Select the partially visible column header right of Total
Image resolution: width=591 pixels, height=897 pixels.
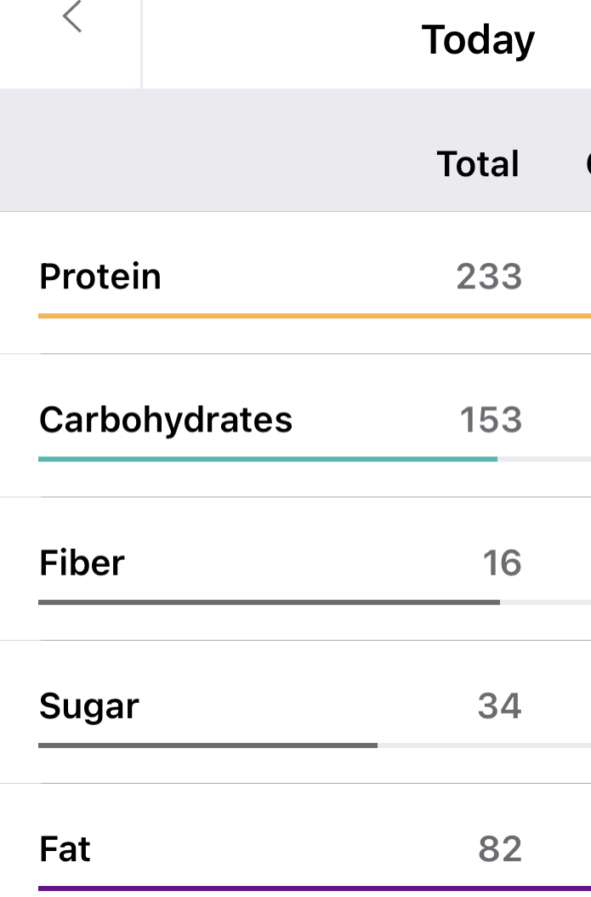[587, 164]
